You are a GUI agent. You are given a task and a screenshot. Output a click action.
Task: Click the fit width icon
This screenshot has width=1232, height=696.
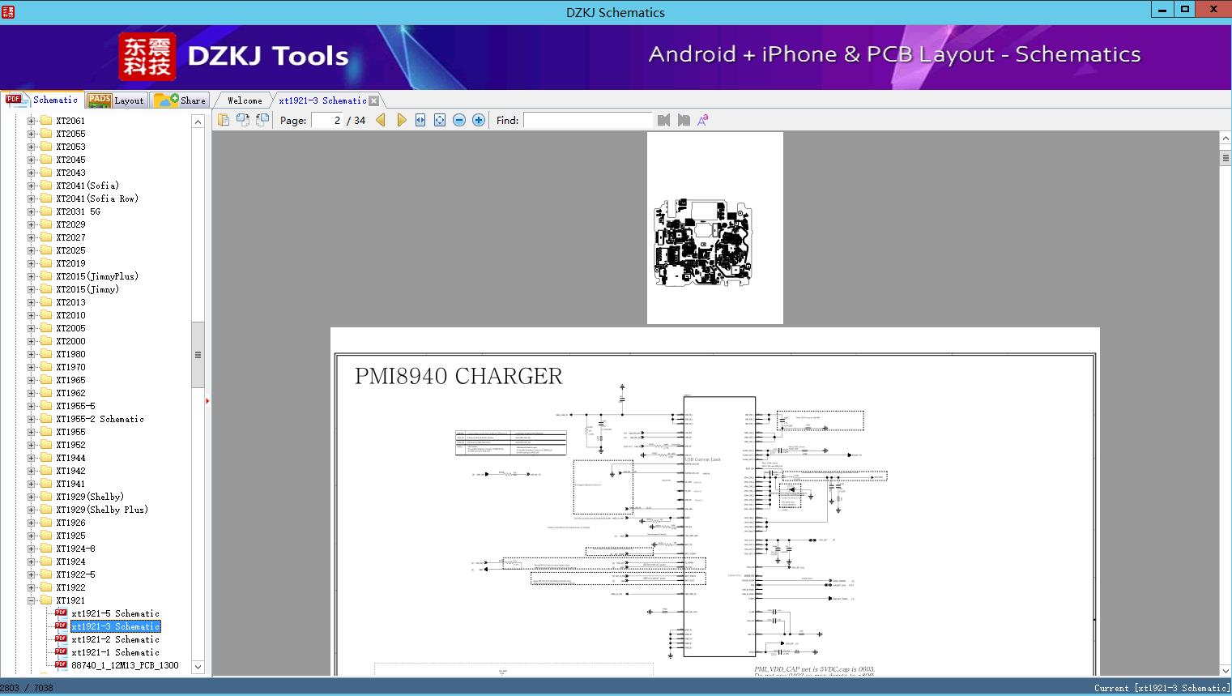coord(420,120)
